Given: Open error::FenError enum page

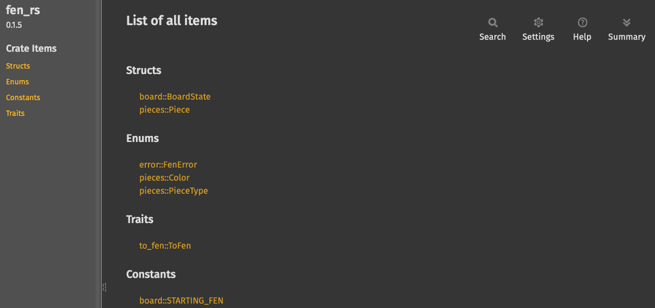Looking at the screenshot, I should [168, 164].
